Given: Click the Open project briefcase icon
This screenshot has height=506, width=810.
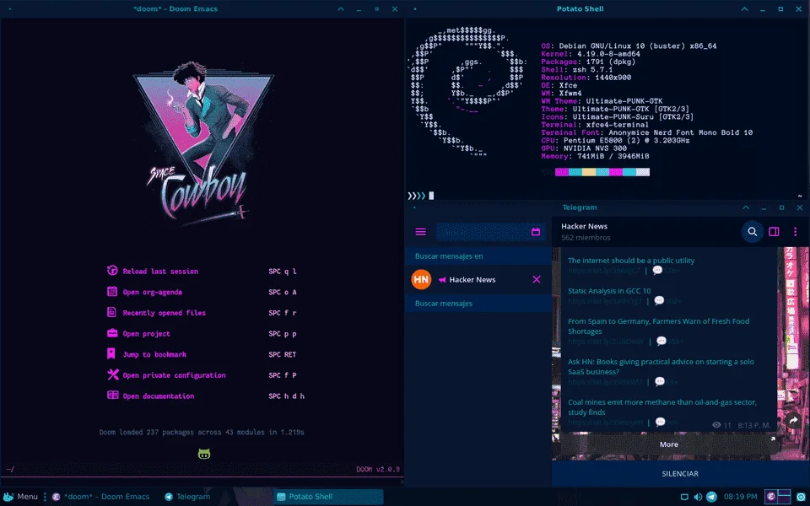Looking at the screenshot, I should point(112,333).
